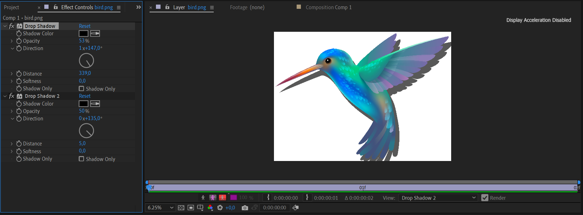This screenshot has height=215, width=583.
Task: Click the Distance value 339,0
Action: (x=85, y=73)
